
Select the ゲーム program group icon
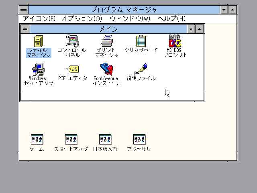point(37,140)
